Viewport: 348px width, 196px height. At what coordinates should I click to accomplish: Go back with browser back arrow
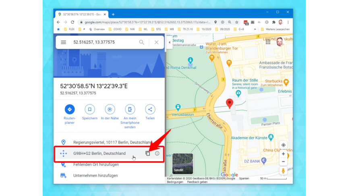pyautogui.click(x=58, y=22)
